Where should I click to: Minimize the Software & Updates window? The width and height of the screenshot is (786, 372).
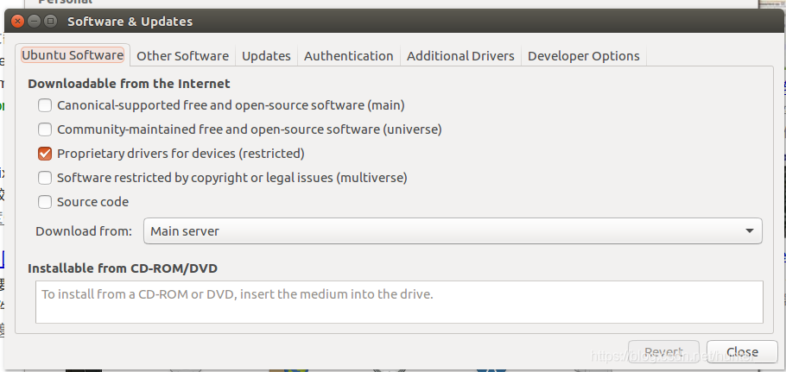point(35,21)
